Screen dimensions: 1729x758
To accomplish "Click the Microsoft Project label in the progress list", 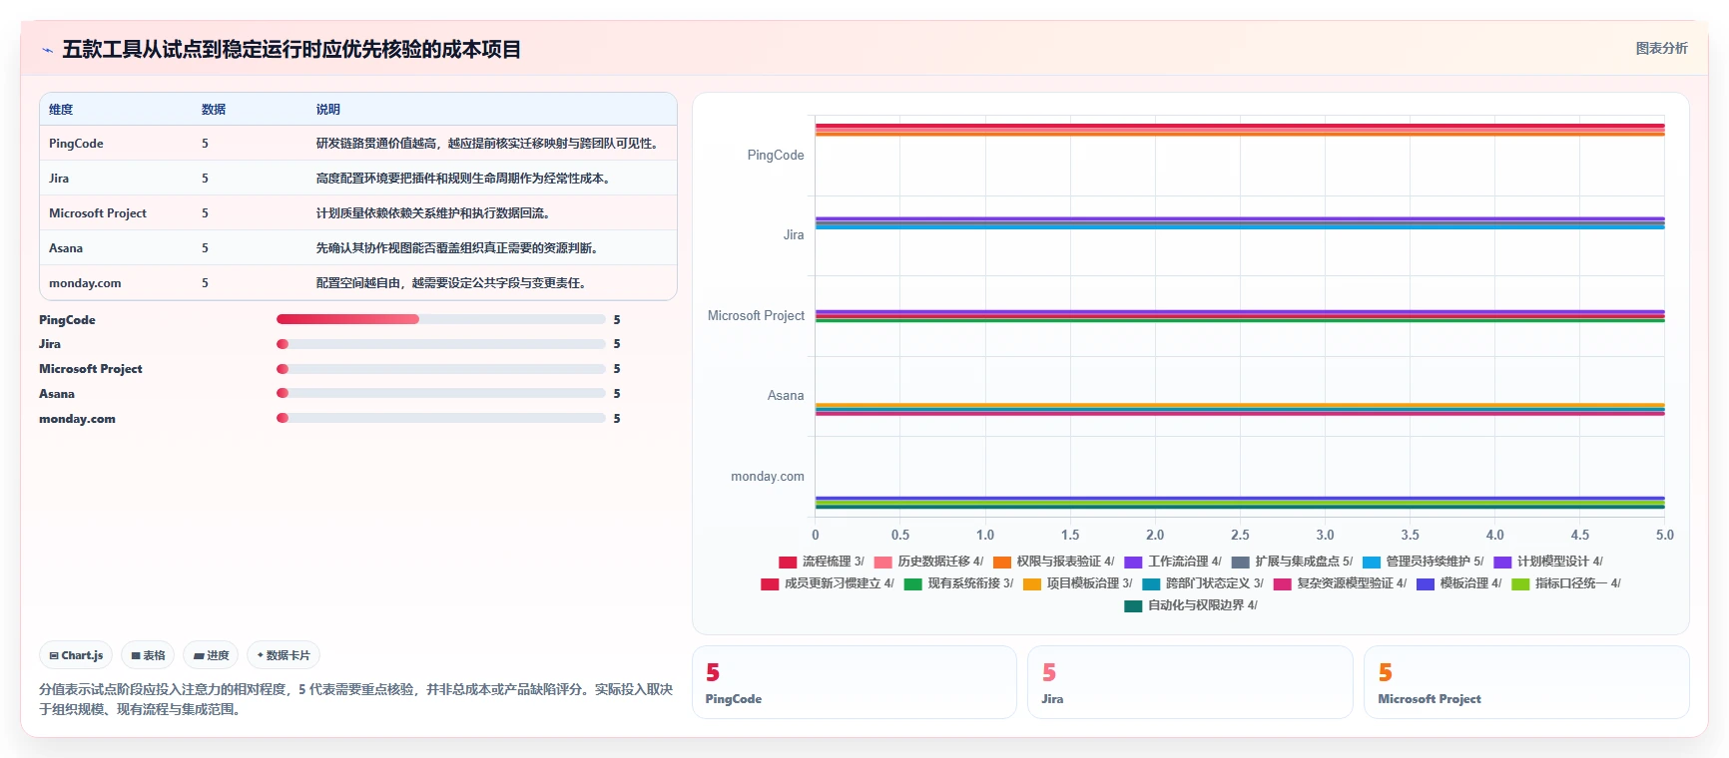I will coord(91,369).
